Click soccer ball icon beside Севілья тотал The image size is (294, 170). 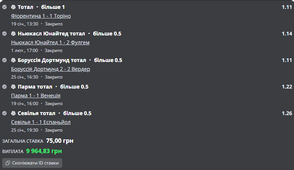point(13,113)
